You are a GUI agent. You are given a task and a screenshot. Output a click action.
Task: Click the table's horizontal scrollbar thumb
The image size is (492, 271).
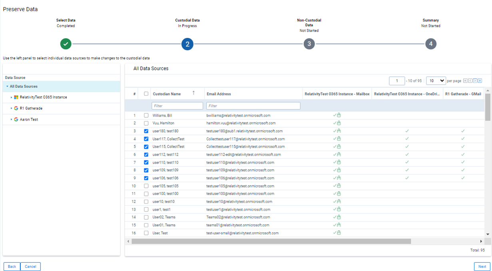(x=271, y=241)
